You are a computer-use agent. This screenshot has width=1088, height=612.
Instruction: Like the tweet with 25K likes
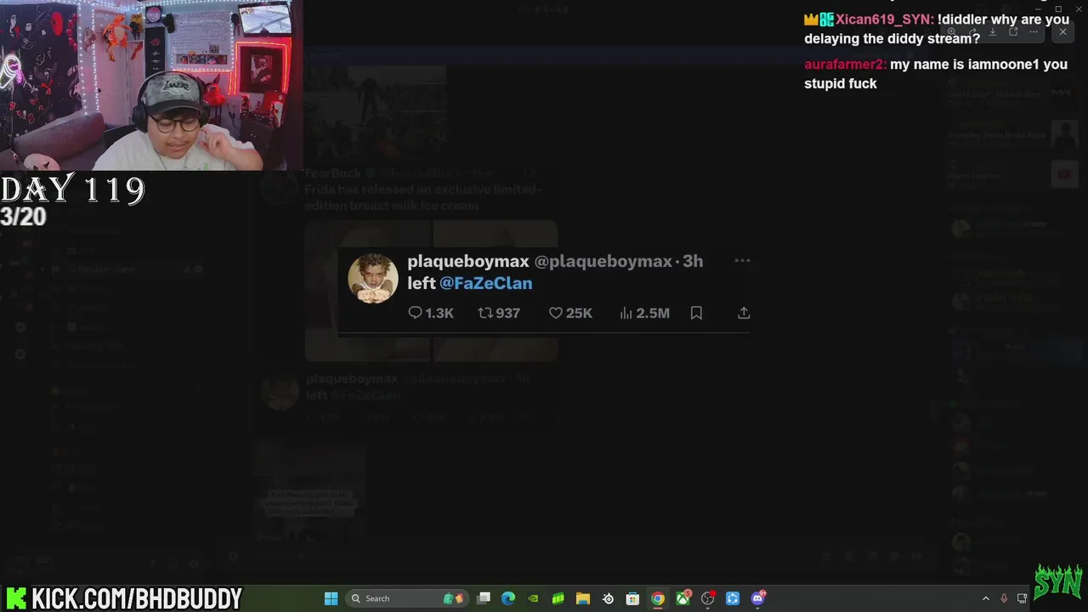(556, 313)
